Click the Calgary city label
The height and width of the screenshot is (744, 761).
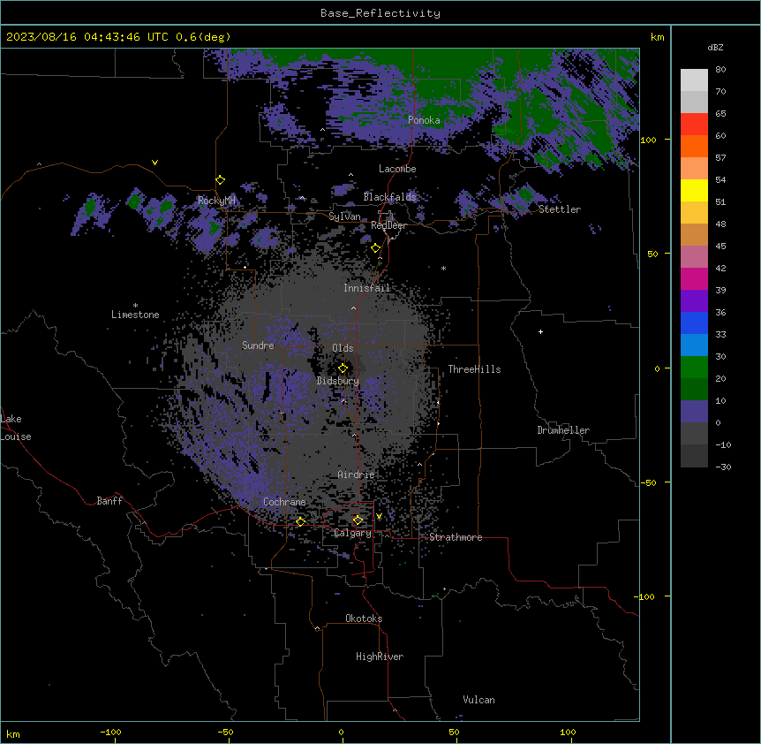(x=353, y=533)
